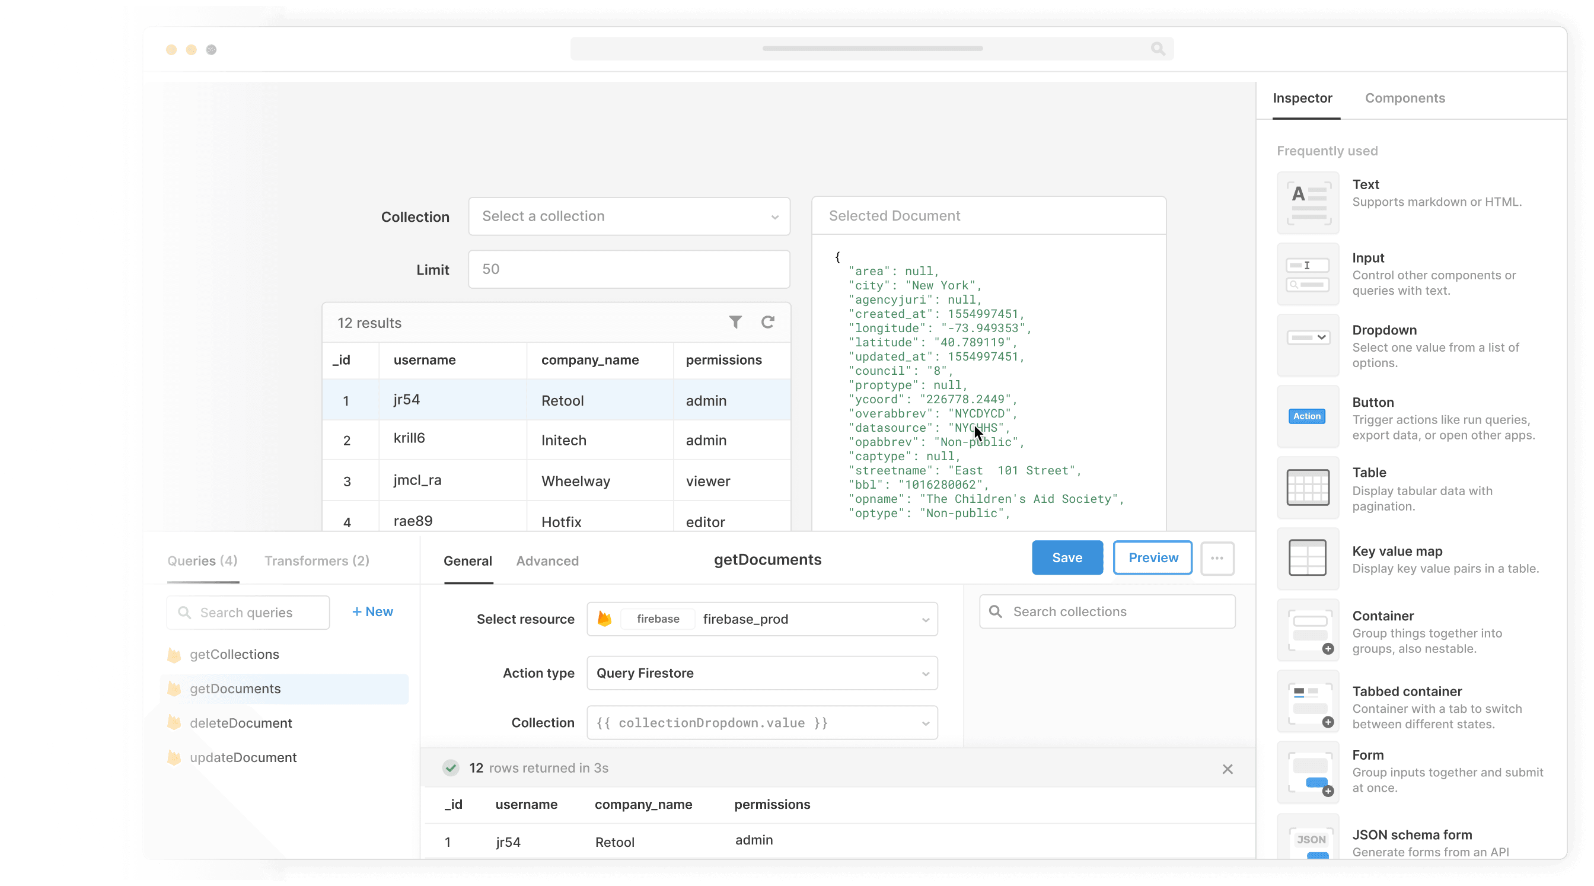Open filter options in the results panel

point(735,323)
